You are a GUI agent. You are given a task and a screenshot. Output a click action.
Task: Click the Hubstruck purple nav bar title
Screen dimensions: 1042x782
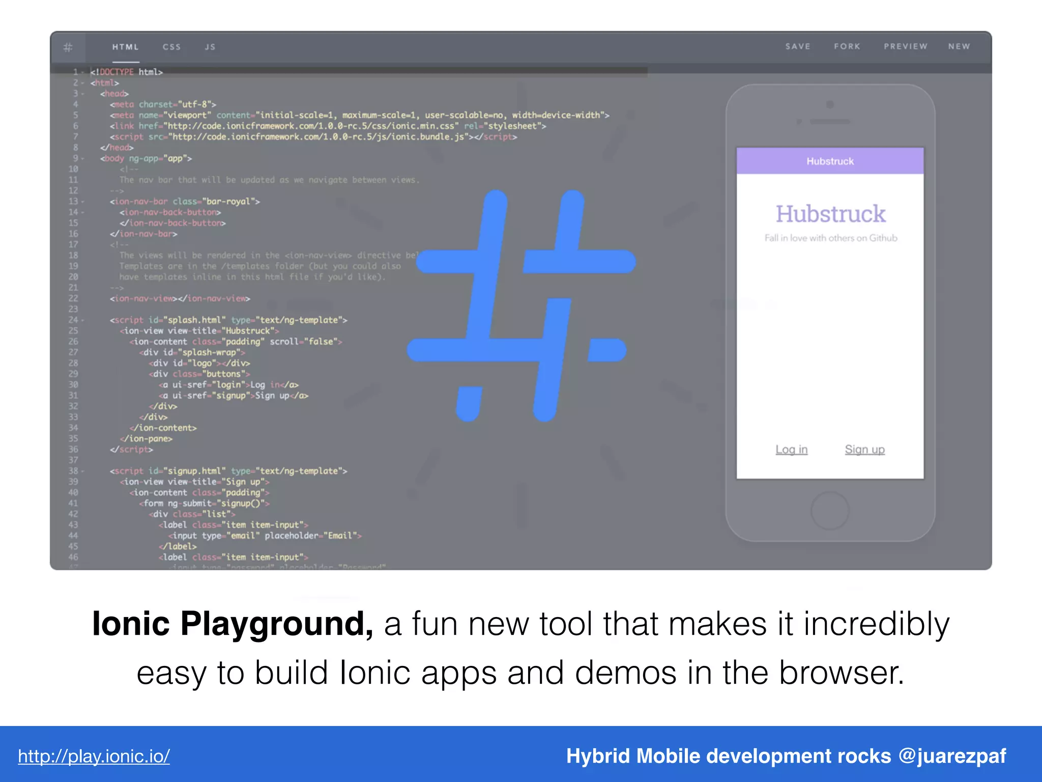[x=830, y=161]
